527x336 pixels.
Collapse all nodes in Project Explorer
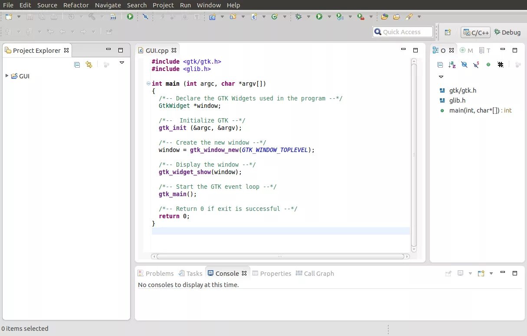(x=77, y=64)
